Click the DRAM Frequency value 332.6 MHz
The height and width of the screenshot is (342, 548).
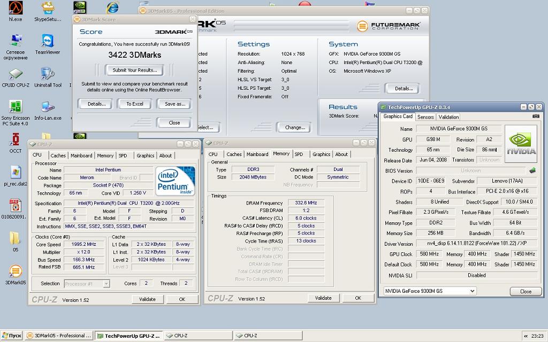306,203
